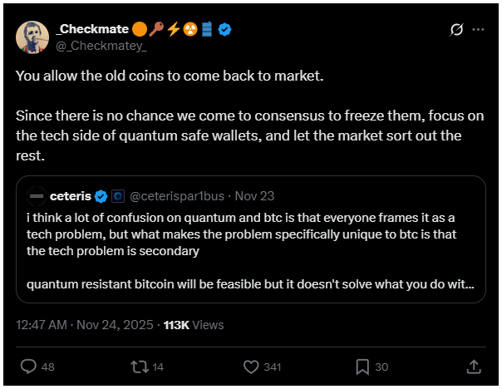Click _Checkmate's profile avatar
This screenshot has width=502, height=389.
tap(32, 36)
